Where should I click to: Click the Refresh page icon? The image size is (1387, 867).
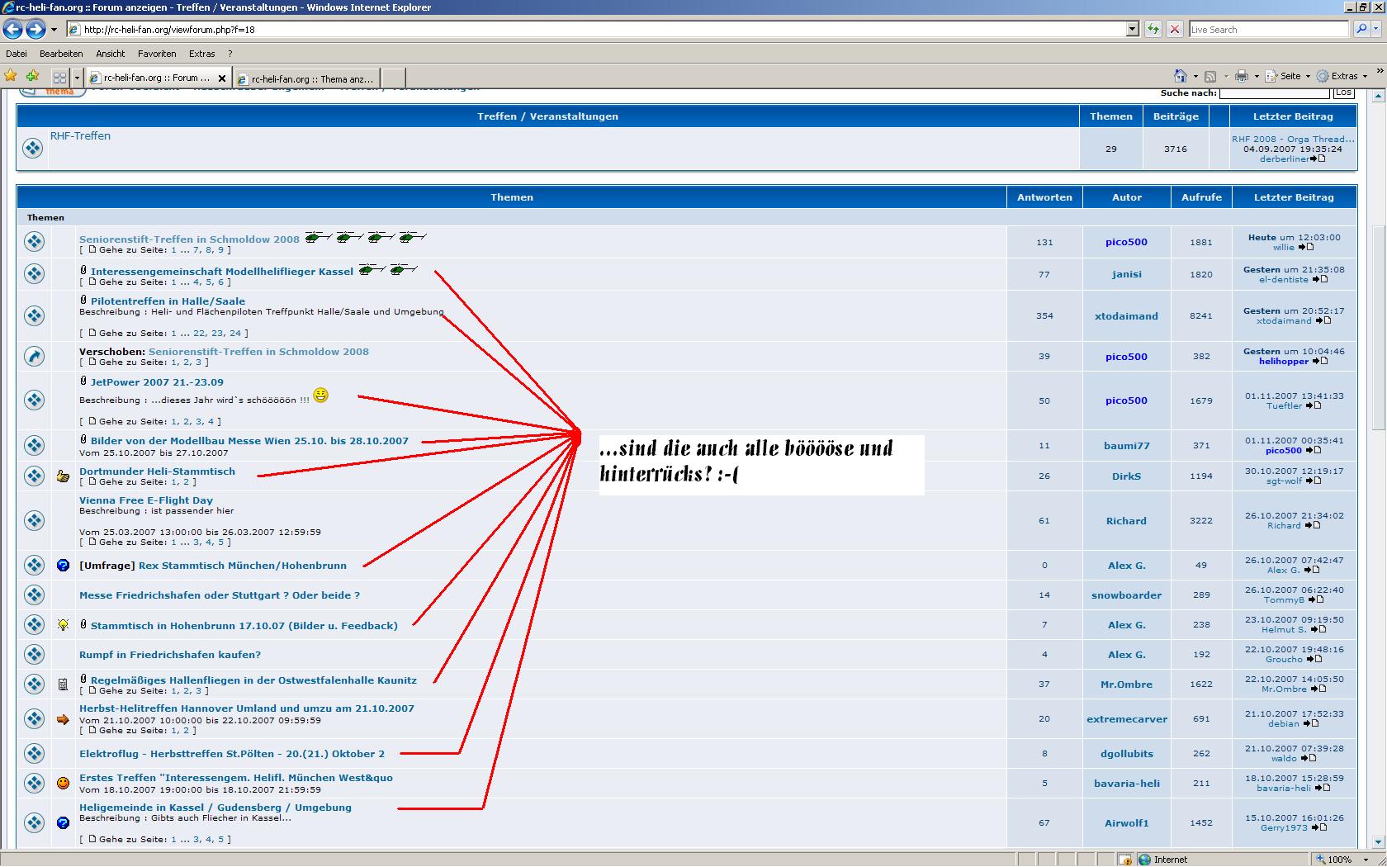click(x=1153, y=29)
